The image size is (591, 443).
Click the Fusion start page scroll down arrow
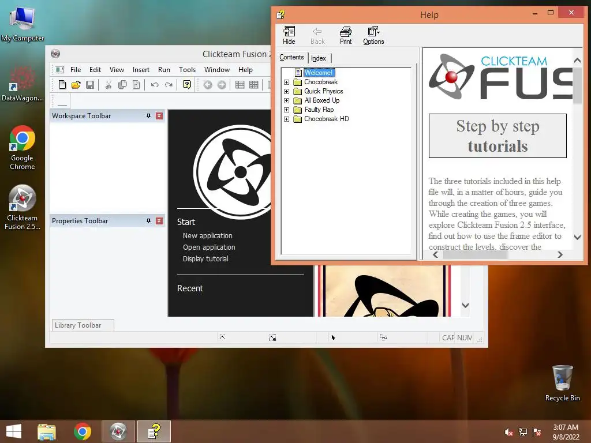466,306
